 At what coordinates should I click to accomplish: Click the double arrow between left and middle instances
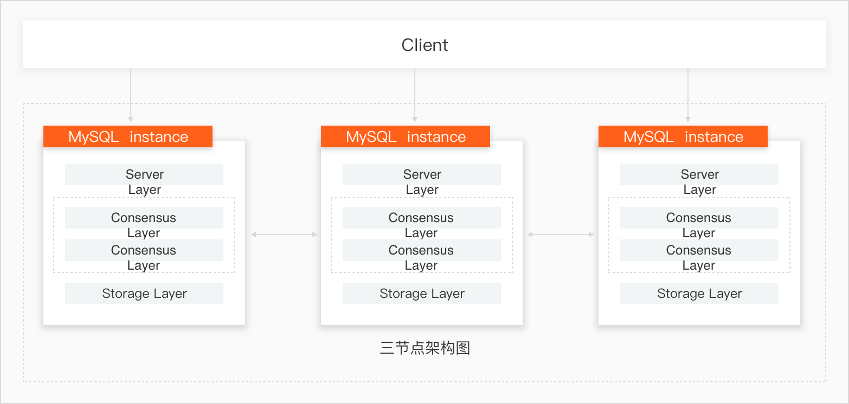(284, 234)
